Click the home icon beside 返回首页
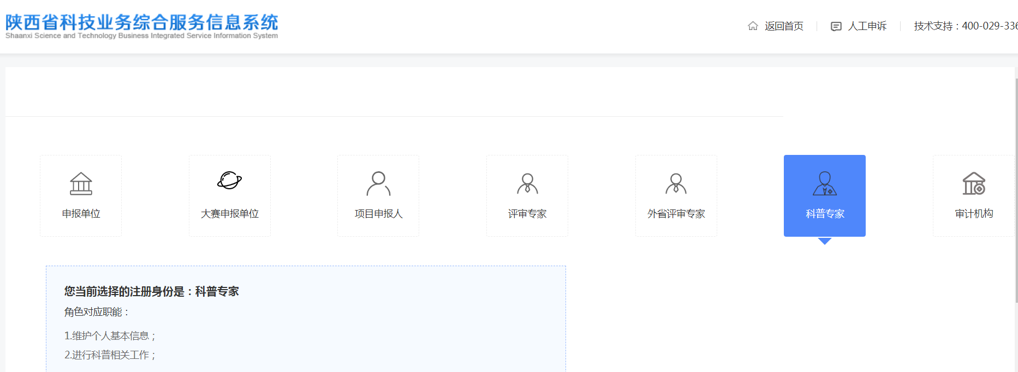Image resolution: width=1018 pixels, height=372 pixels. [x=753, y=26]
